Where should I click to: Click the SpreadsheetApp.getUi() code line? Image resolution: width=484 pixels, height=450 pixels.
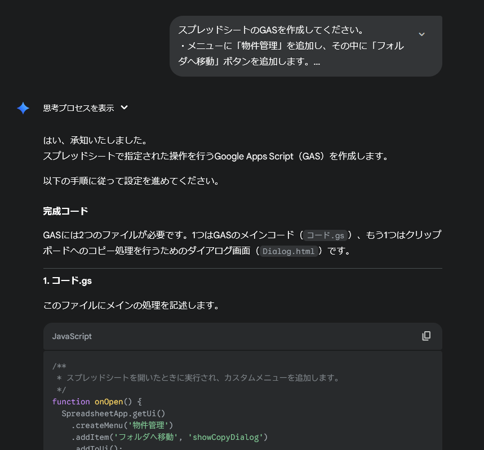(113, 413)
